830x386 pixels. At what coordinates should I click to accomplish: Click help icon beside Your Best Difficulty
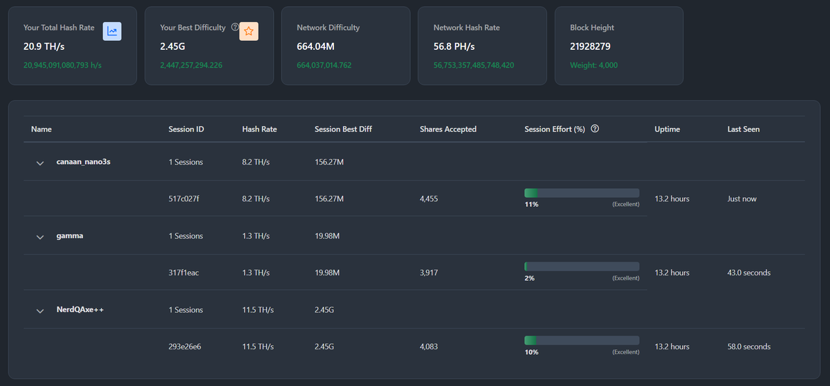[x=234, y=28]
